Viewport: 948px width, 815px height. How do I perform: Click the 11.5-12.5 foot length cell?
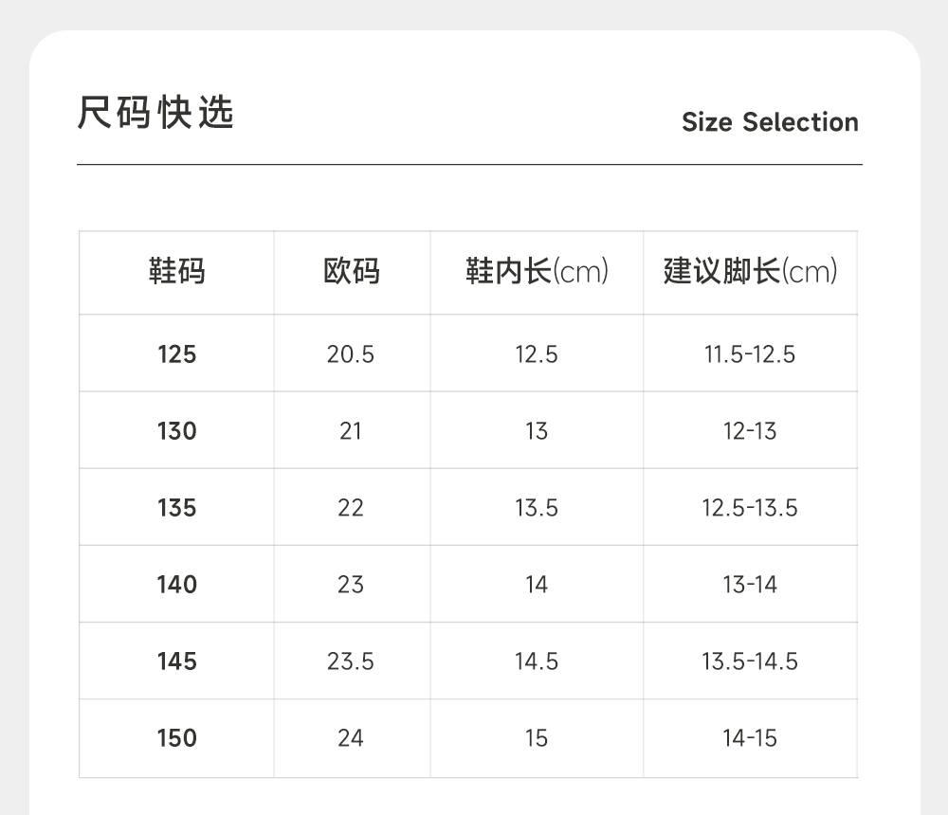(x=750, y=354)
